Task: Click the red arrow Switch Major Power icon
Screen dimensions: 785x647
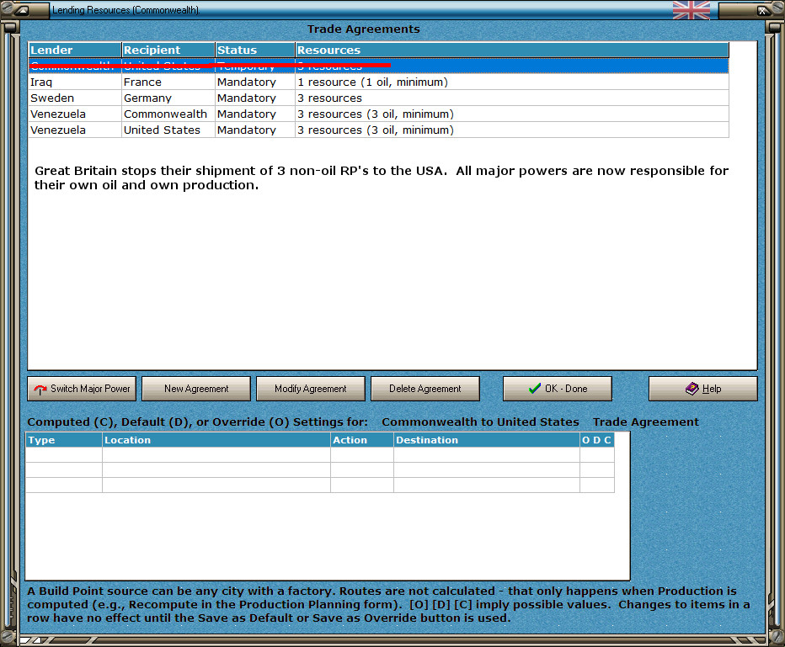Action: [40, 389]
